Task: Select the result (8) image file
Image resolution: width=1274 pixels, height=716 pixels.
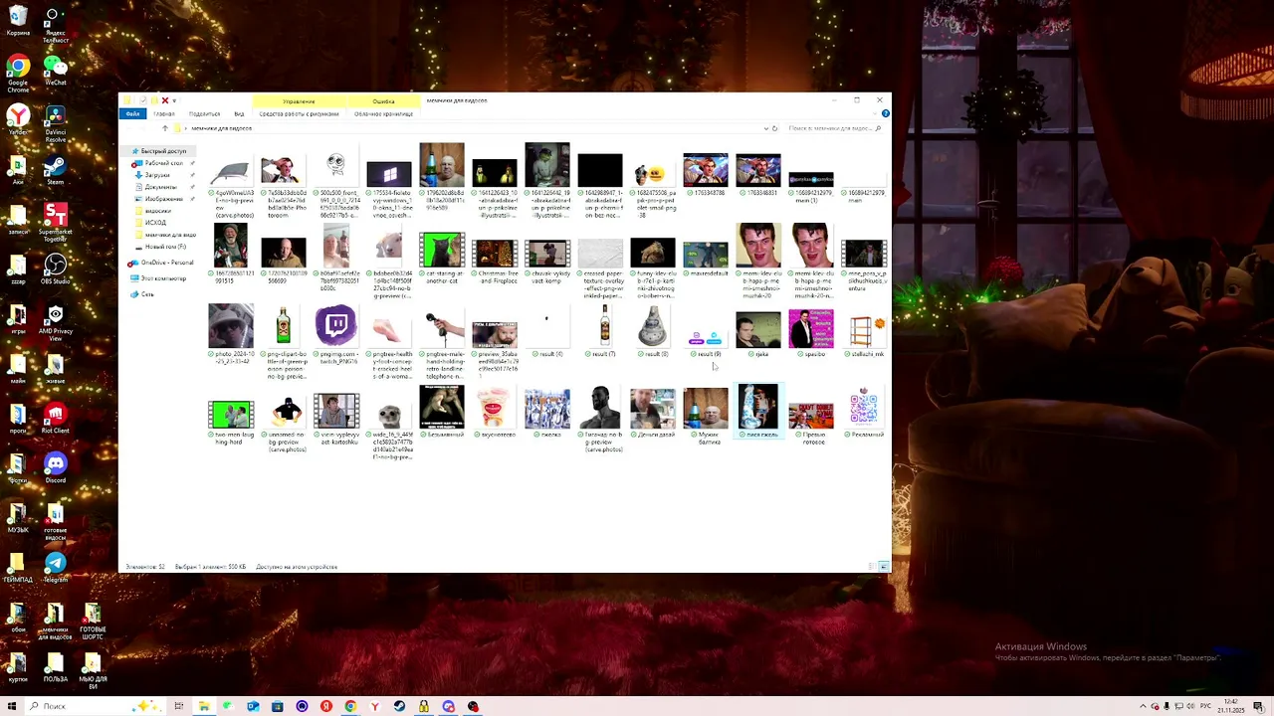Action: point(653,331)
